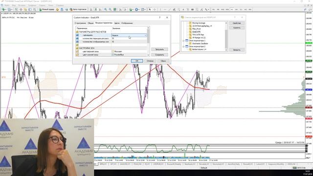
Task: Select the trendline drawing tool
Action: [170, 9]
